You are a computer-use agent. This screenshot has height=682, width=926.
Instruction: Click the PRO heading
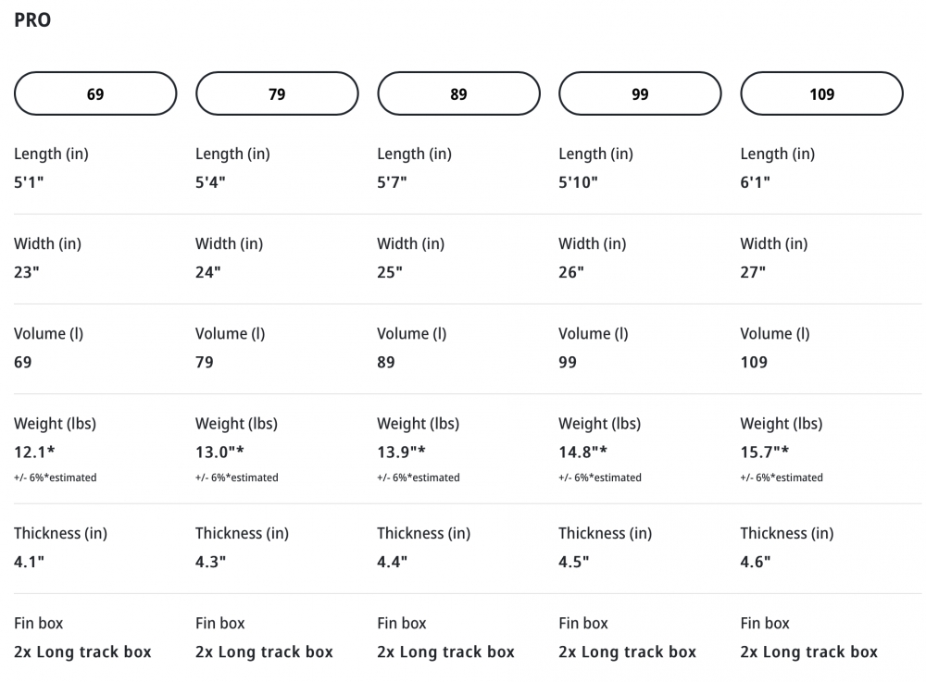32,20
